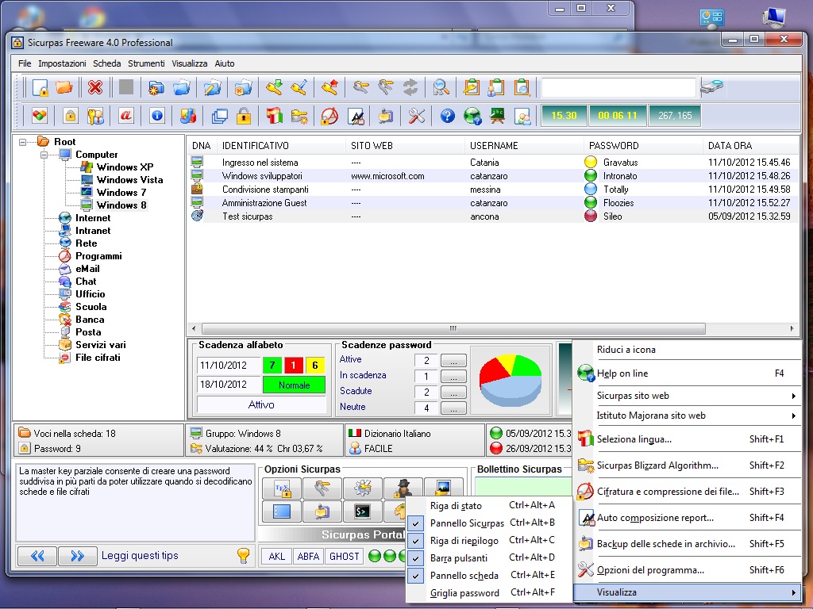Click the padlock icon in second toolbar row
This screenshot has width=813, height=609.
pyautogui.click(x=70, y=116)
